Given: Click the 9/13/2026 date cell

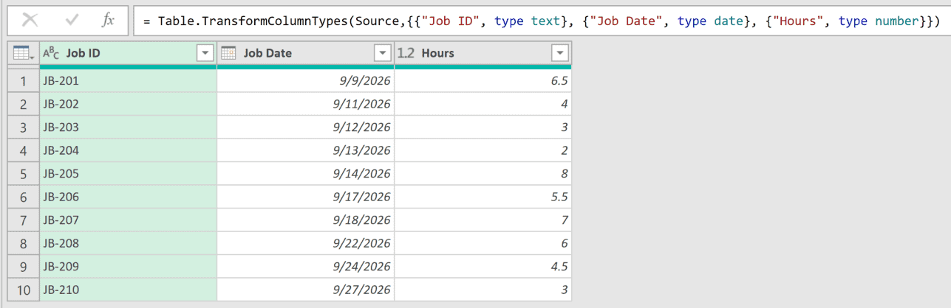Looking at the screenshot, I should [x=305, y=150].
